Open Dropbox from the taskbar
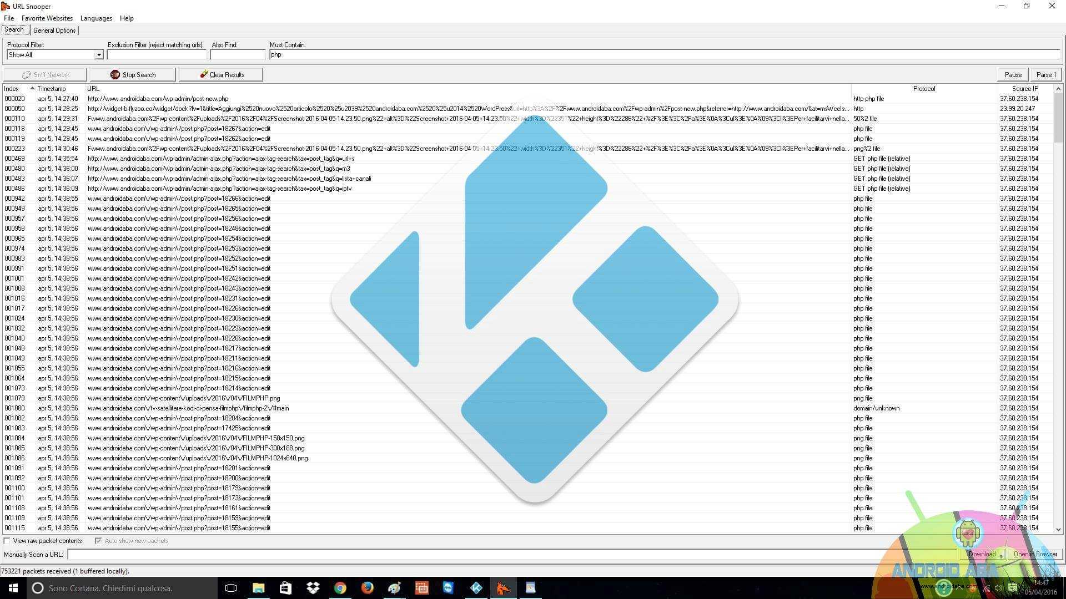Screen dimensions: 1066x599 pos(313,588)
